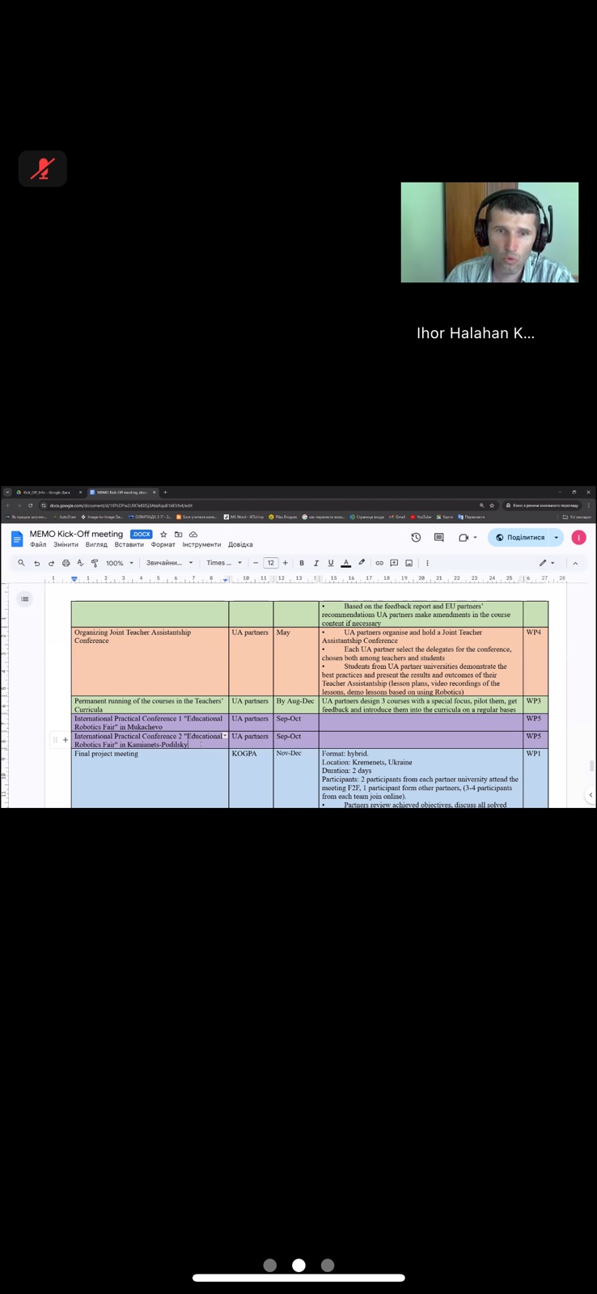This screenshot has width=597, height=1294.
Task: Click the Print icon in toolbar
Action: coord(66,563)
